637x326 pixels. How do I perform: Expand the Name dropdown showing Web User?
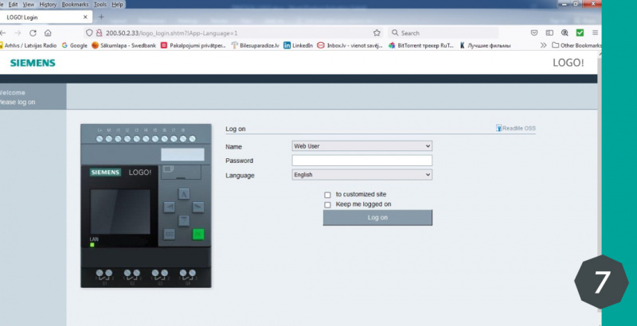pos(361,146)
